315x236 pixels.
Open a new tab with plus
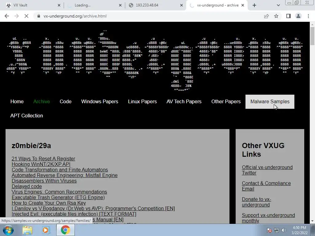254,5
